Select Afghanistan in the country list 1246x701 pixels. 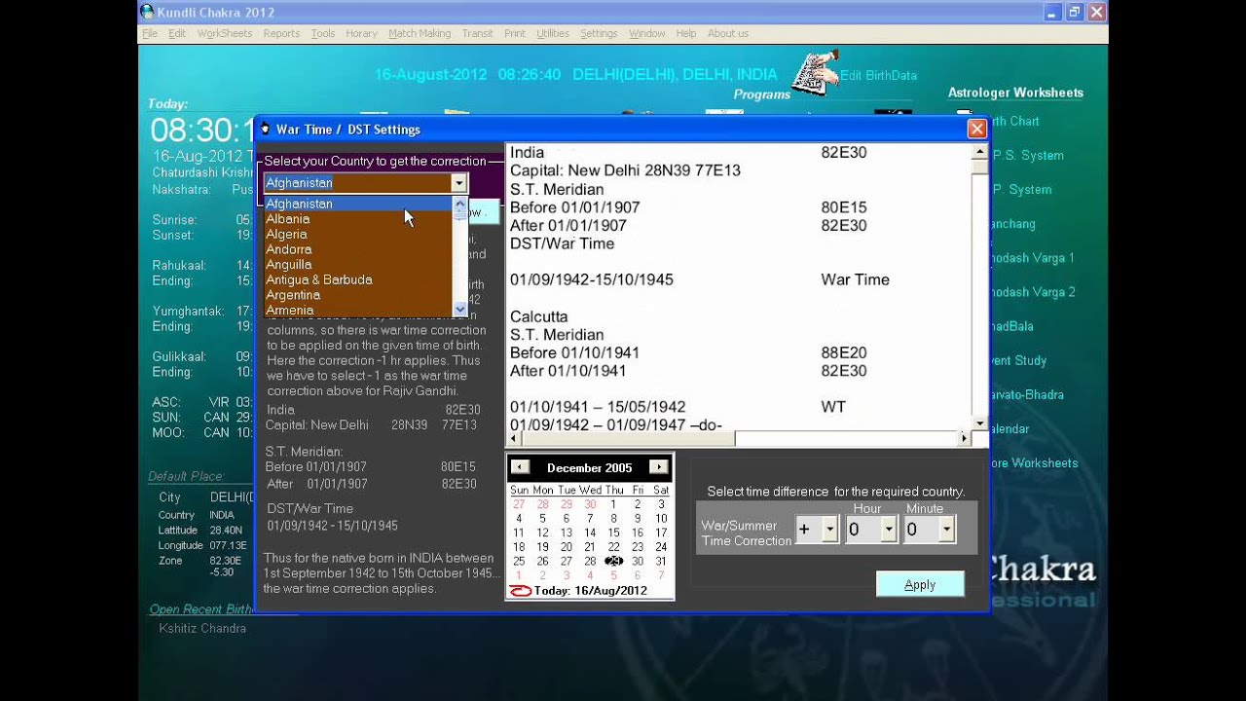click(x=358, y=203)
